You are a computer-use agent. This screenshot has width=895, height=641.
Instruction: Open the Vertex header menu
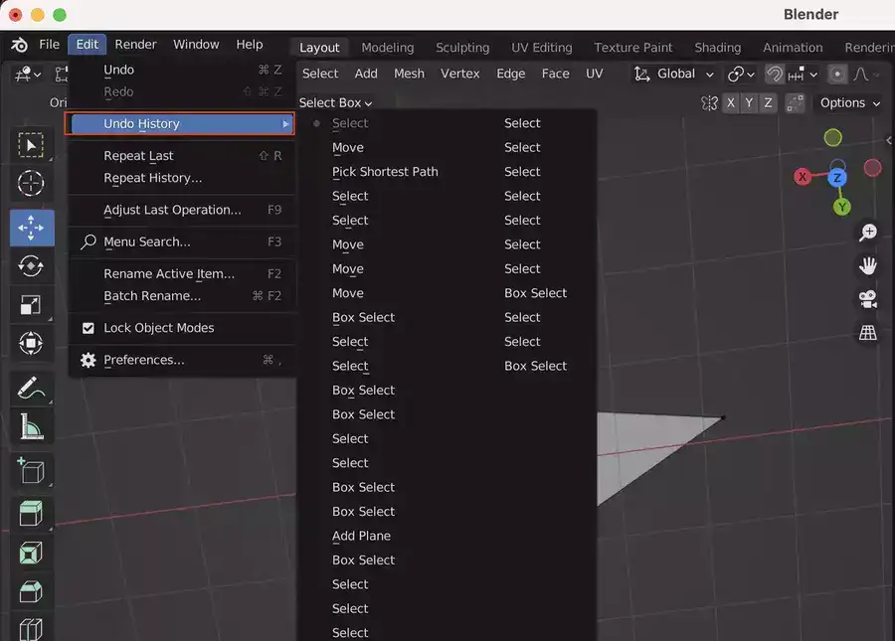tap(460, 75)
